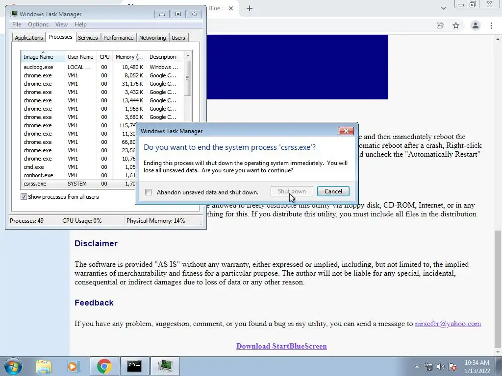Viewport: 502px width, 376px height.
Task: Switch to the Users tab
Action: pos(178,38)
